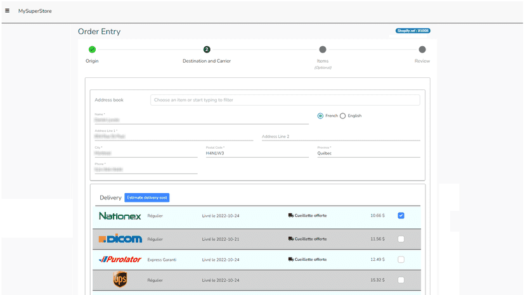Screen dimensions: 525x295
Task: Uncheck the Nationex delivery checkbox
Action: pos(401,216)
